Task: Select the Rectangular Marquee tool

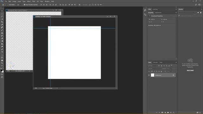Action: tap(2, 14)
